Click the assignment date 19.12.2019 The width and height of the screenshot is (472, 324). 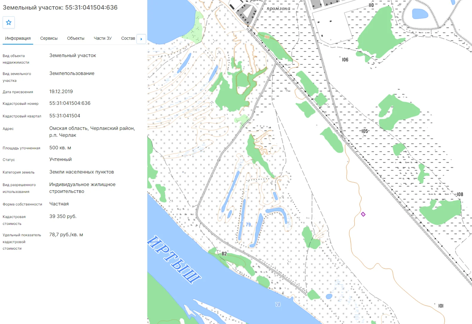click(61, 91)
